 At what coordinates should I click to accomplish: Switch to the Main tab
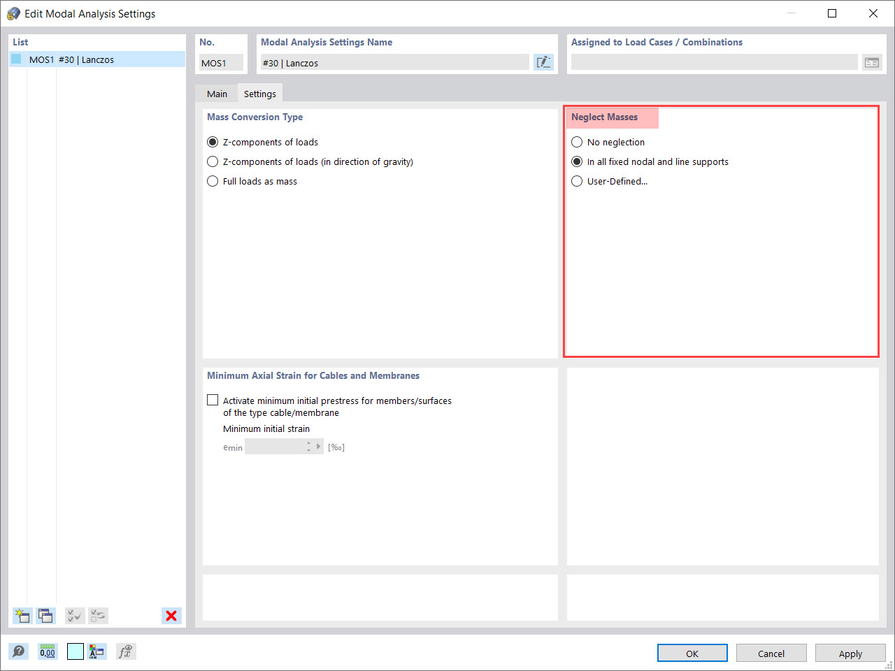click(x=217, y=94)
